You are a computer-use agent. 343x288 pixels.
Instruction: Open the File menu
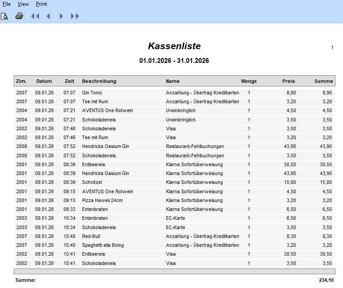pos(7,4)
